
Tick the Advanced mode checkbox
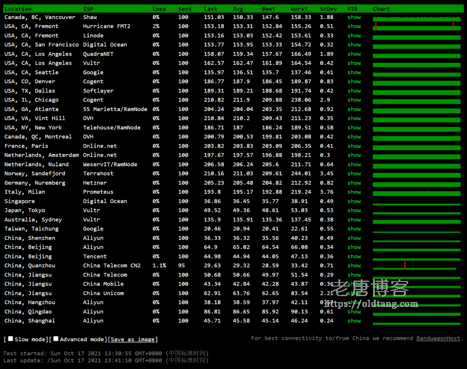point(56,338)
